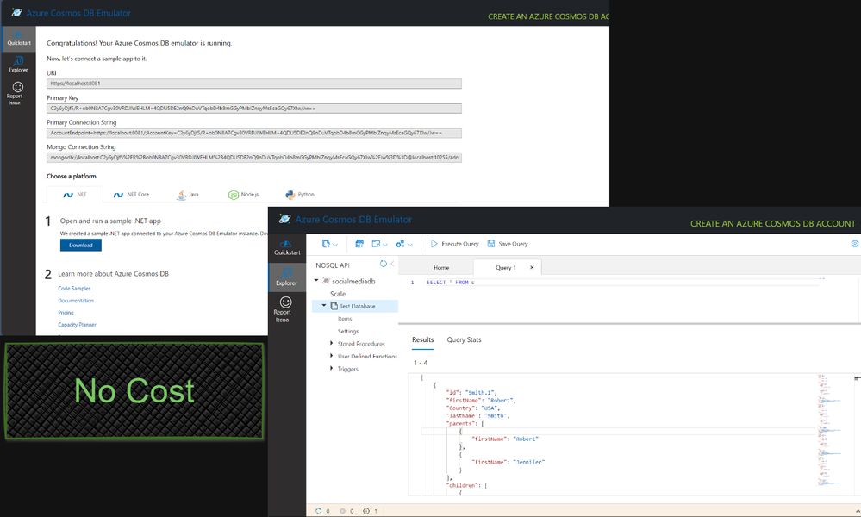Click the Primary Key field
Screen dimensions: 861x517
coord(253,108)
